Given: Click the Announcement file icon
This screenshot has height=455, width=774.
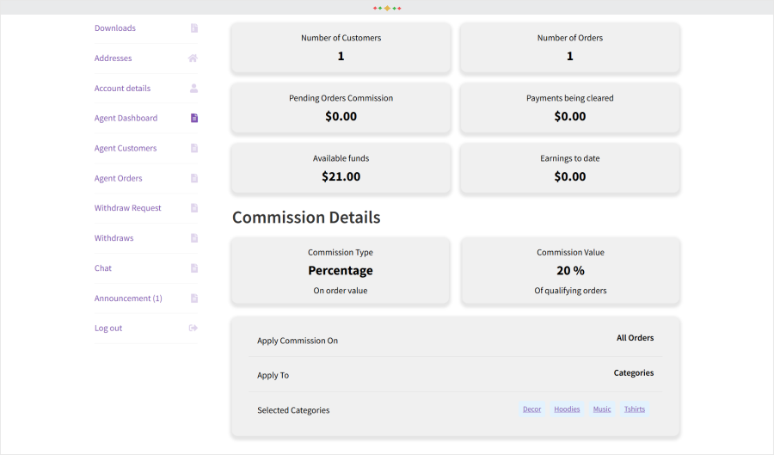Looking at the screenshot, I should (x=194, y=298).
